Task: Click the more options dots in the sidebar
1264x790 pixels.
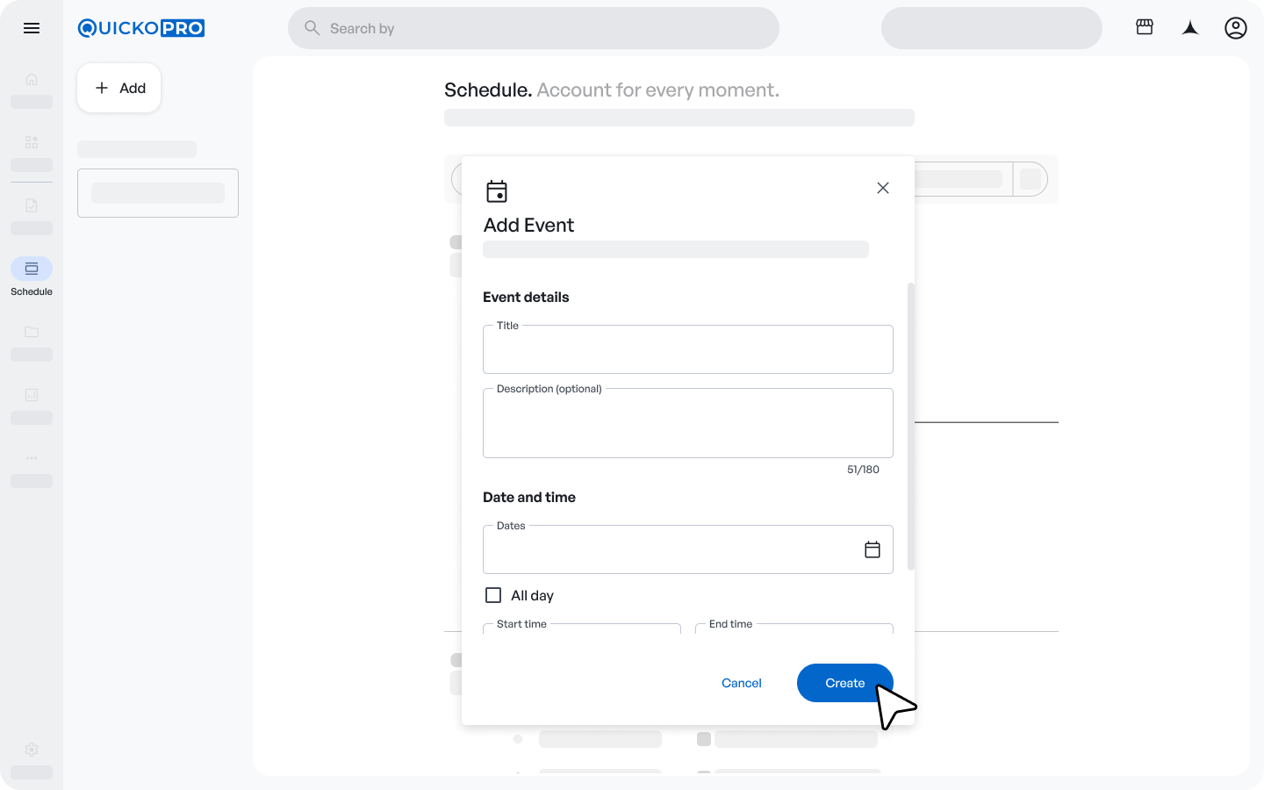Action: [32, 458]
